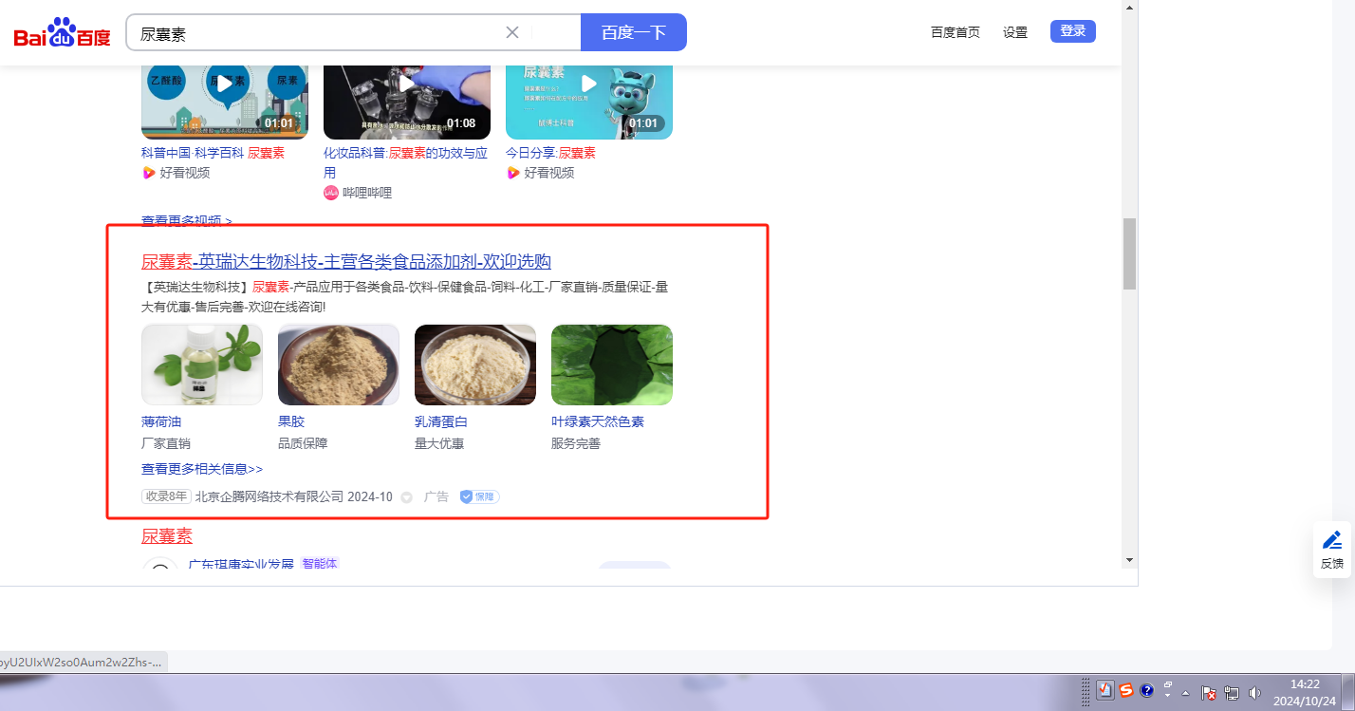Click the 乳清蛋白 text link
Screen dimensions: 1355x711
441,421
